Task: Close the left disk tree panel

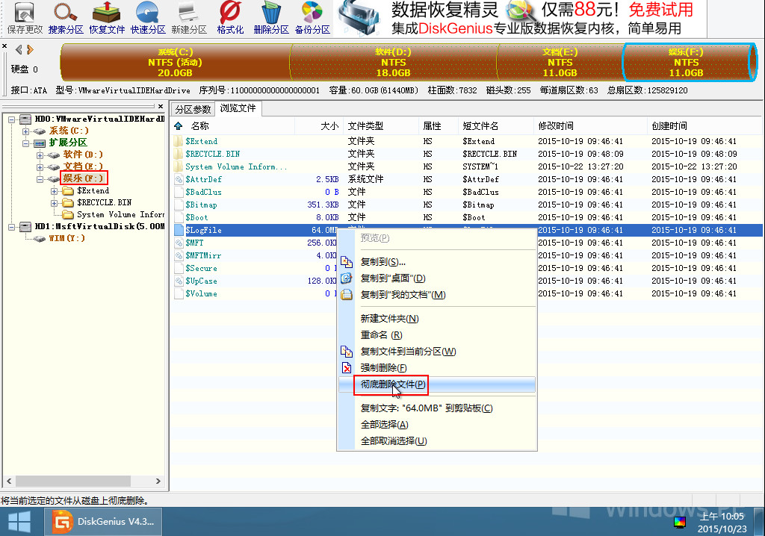Action: point(161,106)
